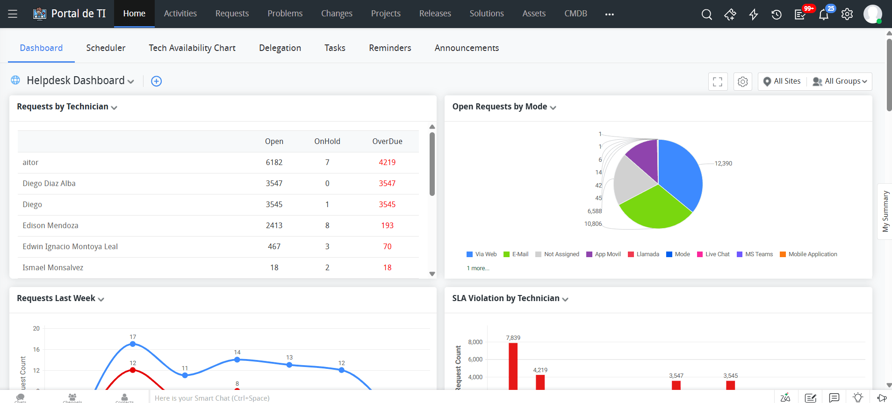Open the lightning bolt quick actions icon
This screenshot has width=892, height=403.
coord(753,14)
